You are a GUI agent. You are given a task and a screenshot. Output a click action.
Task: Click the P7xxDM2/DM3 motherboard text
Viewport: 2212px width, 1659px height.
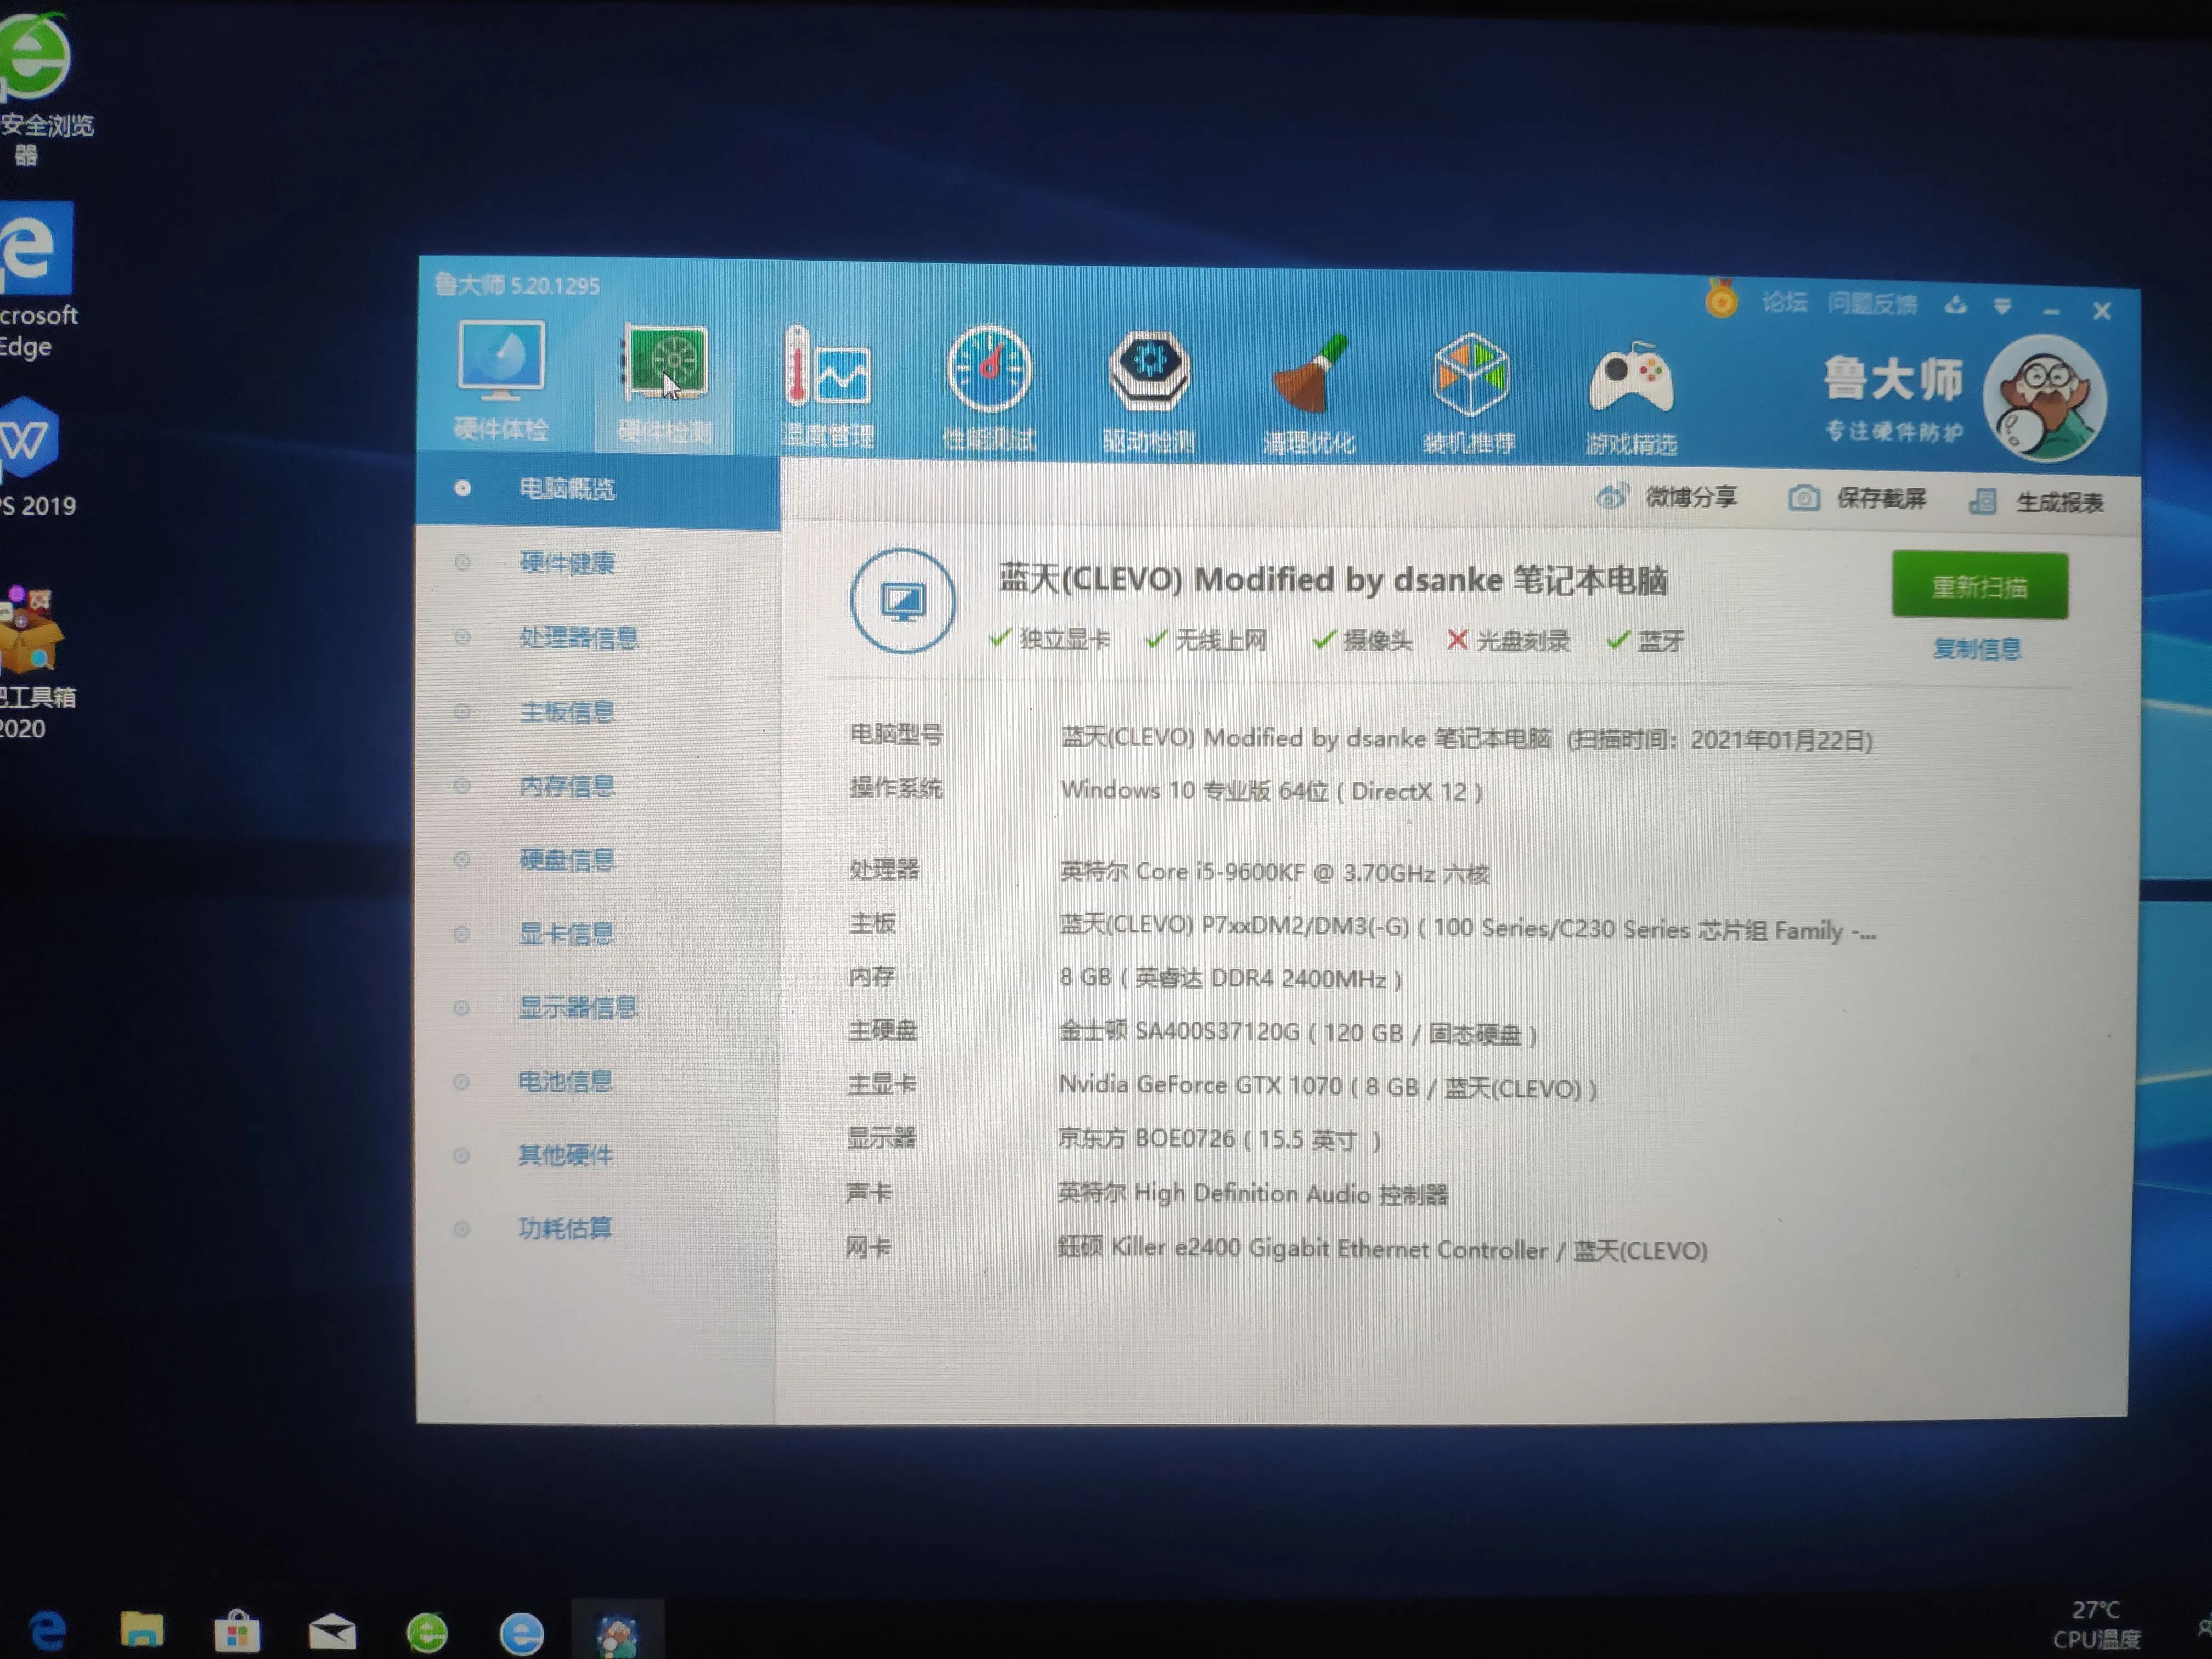1468,927
